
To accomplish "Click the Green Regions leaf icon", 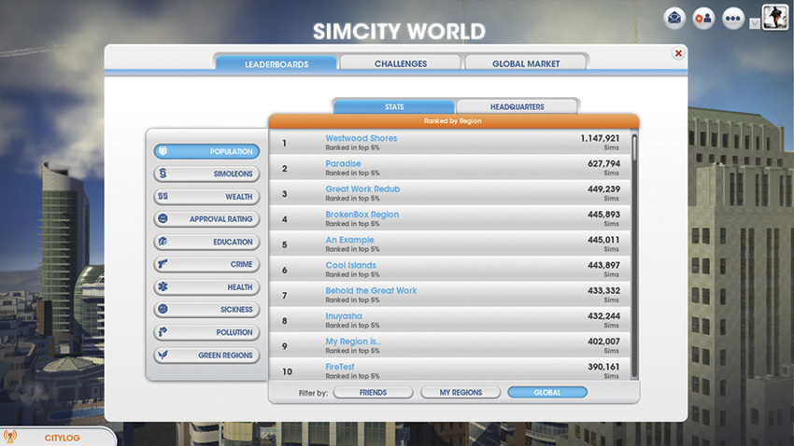I will pyautogui.click(x=163, y=355).
